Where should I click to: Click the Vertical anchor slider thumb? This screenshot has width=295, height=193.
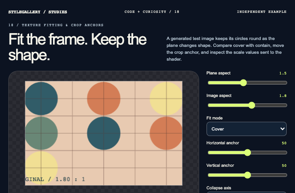click(248, 175)
